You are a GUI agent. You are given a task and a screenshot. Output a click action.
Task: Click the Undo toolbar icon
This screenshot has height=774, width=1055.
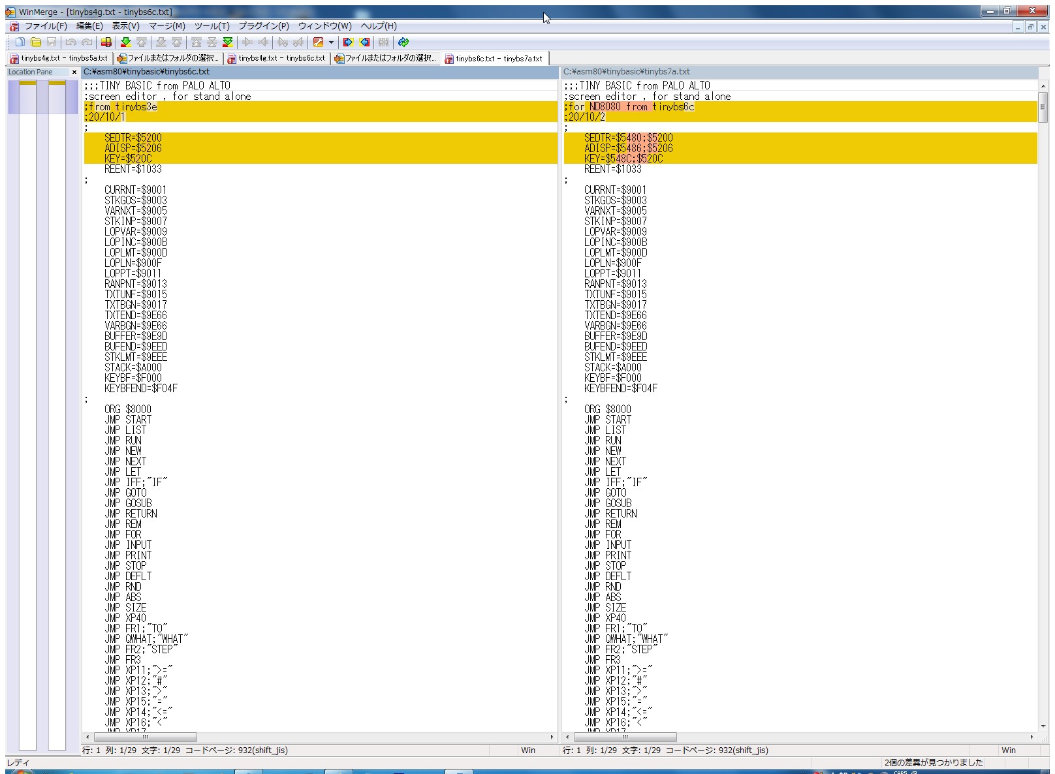click(71, 42)
